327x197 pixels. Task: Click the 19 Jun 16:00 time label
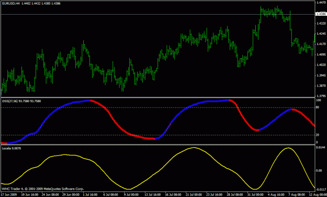[x=30, y=195]
